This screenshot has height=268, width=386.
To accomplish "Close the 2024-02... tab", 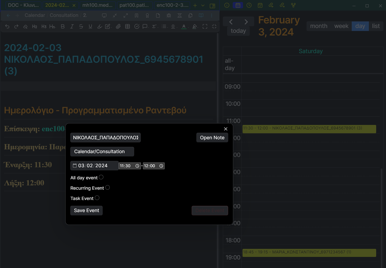I will (x=74, y=5).
